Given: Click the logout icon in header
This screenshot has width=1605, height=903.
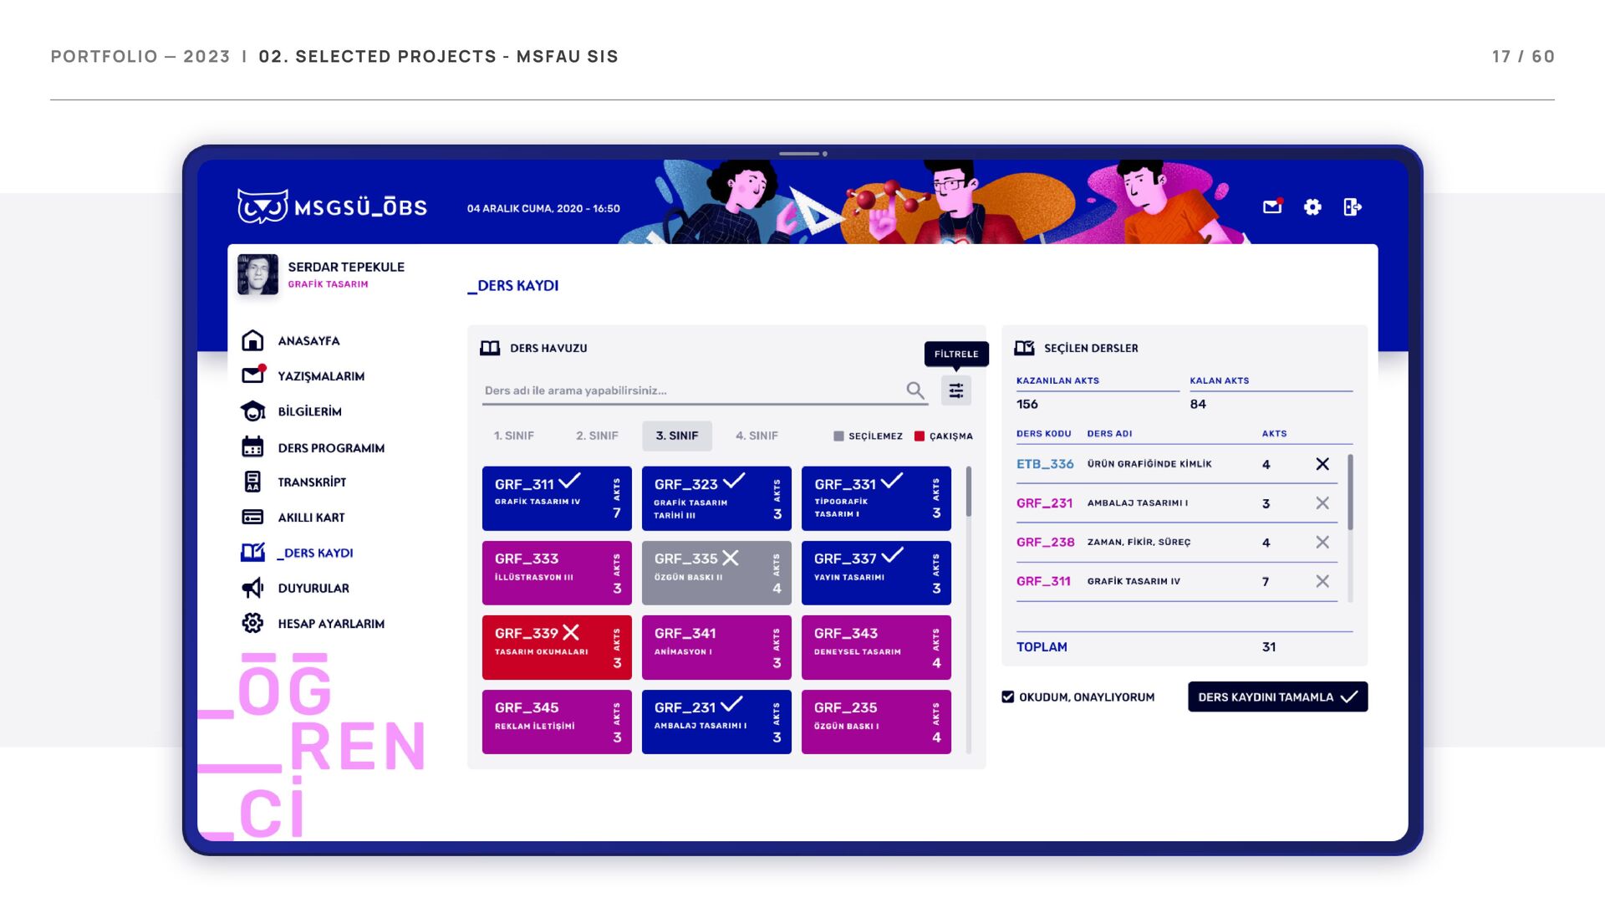Looking at the screenshot, I should (x=1352, y=207).
